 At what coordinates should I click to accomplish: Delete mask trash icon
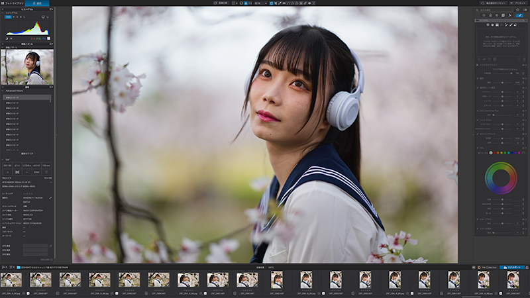click(x=524, y=59)
